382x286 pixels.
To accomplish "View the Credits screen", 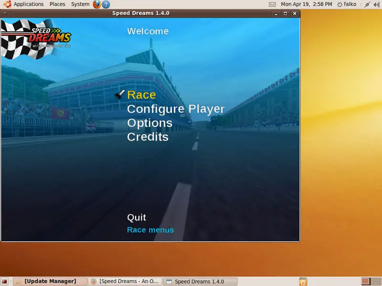I will point(148,137).
